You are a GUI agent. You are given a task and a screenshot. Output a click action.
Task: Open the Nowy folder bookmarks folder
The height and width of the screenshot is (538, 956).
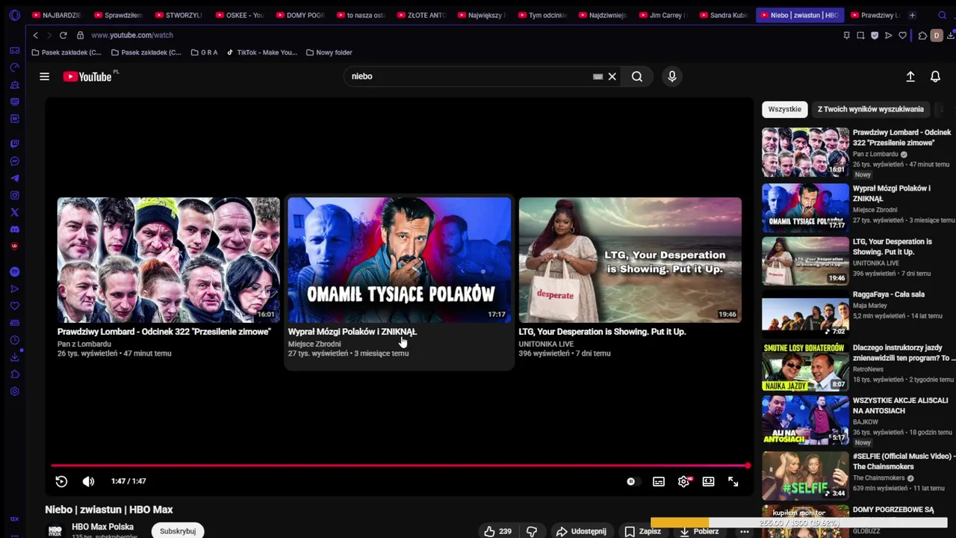click(x=329, y=52)
